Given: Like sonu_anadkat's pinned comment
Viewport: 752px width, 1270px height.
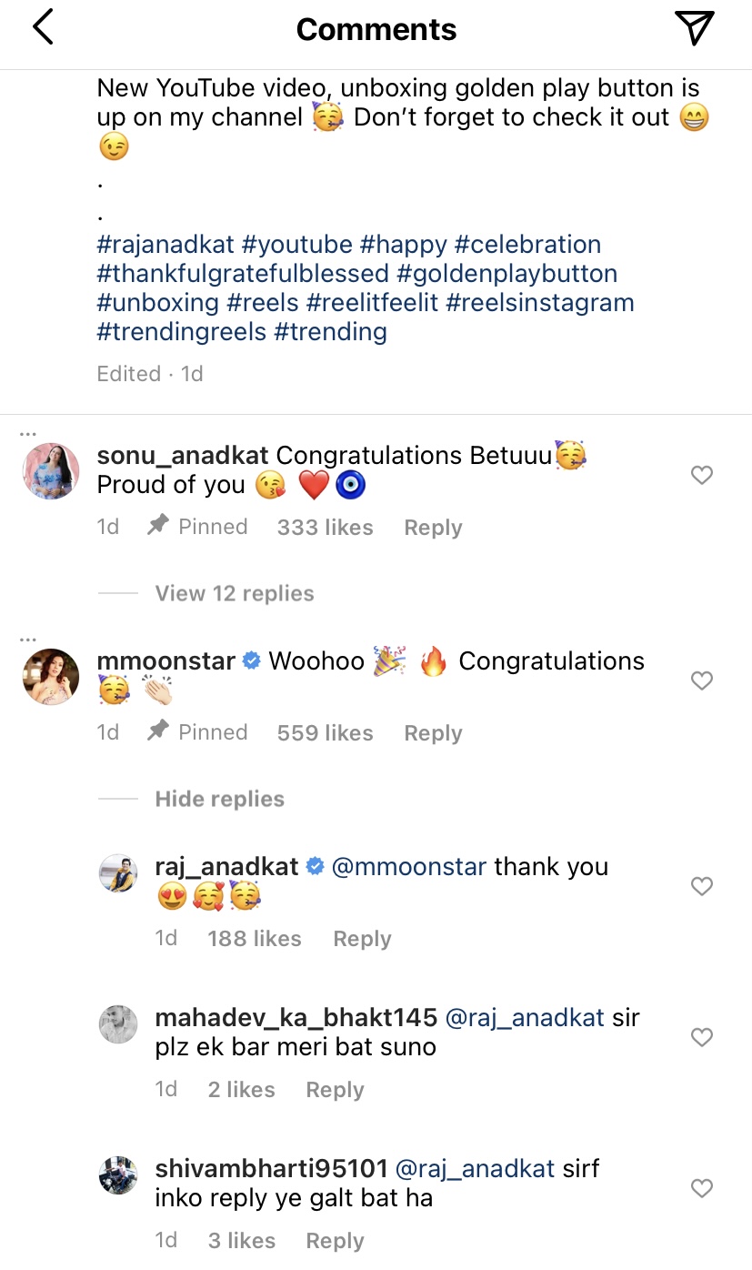Looking at the screenshot, I should pos(702,475).
